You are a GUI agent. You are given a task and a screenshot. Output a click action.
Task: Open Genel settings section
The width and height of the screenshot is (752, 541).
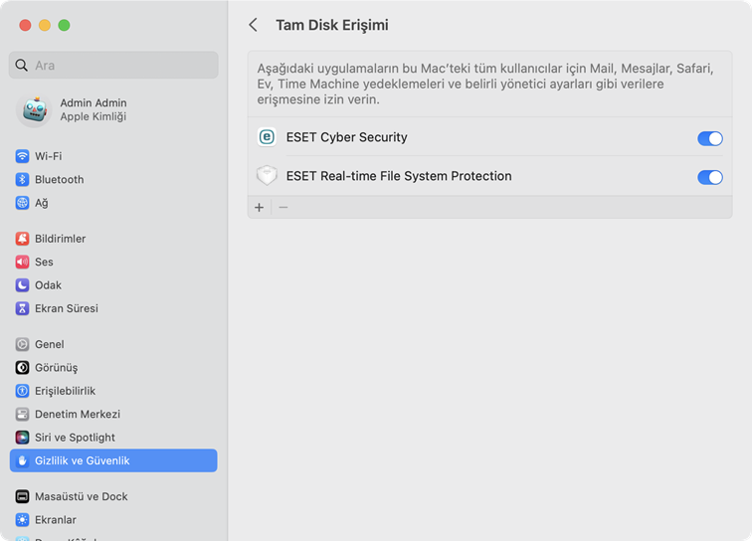coord(49,344)
